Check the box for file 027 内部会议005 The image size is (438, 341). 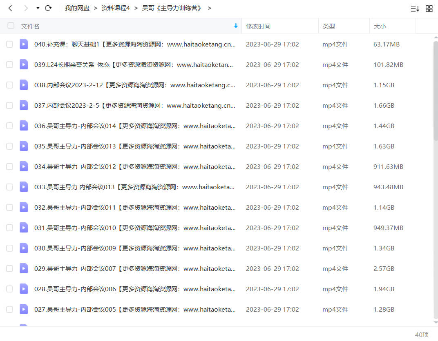pyautogui.click(x=9, y=310)
